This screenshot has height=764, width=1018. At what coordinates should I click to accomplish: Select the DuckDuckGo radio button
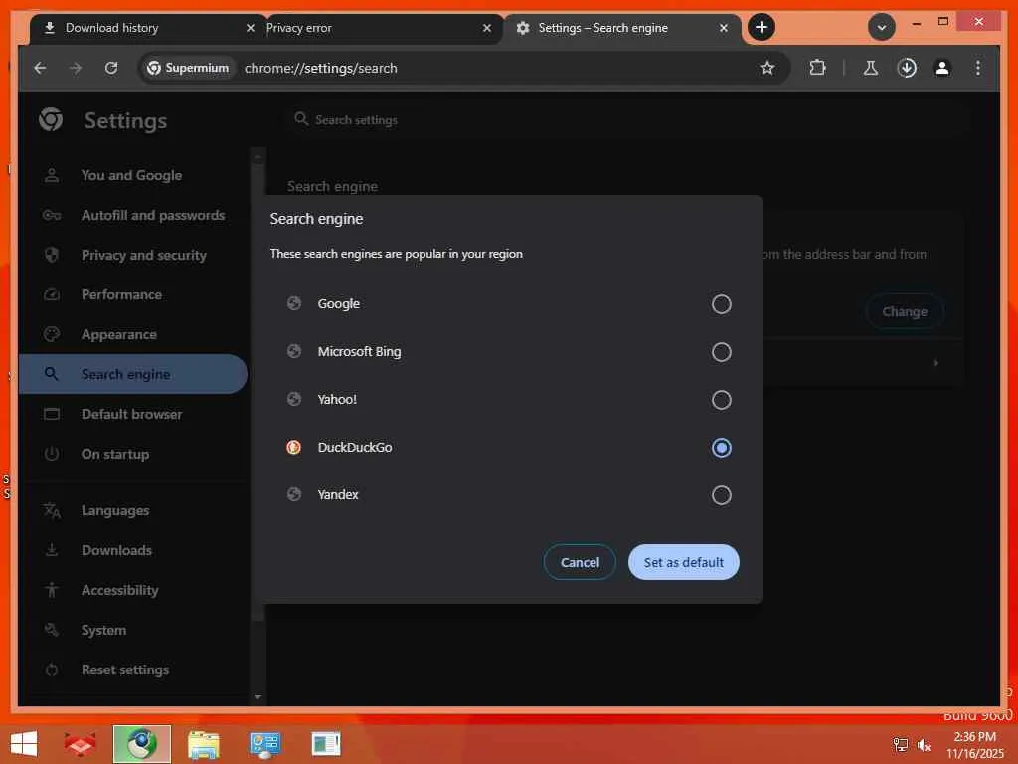[x=722, y=448]
